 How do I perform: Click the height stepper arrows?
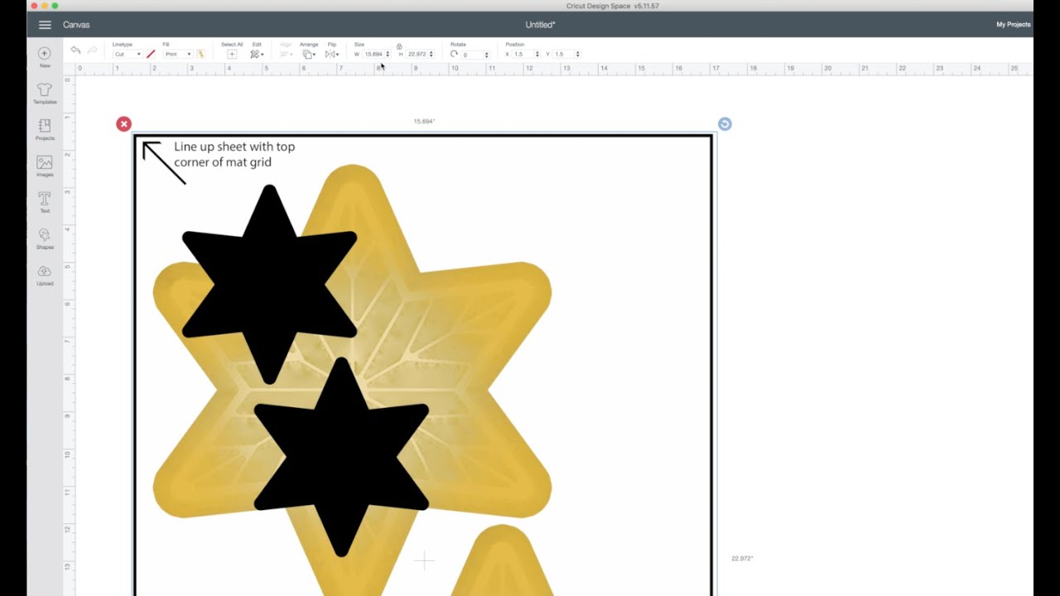[x=431, y=54]
